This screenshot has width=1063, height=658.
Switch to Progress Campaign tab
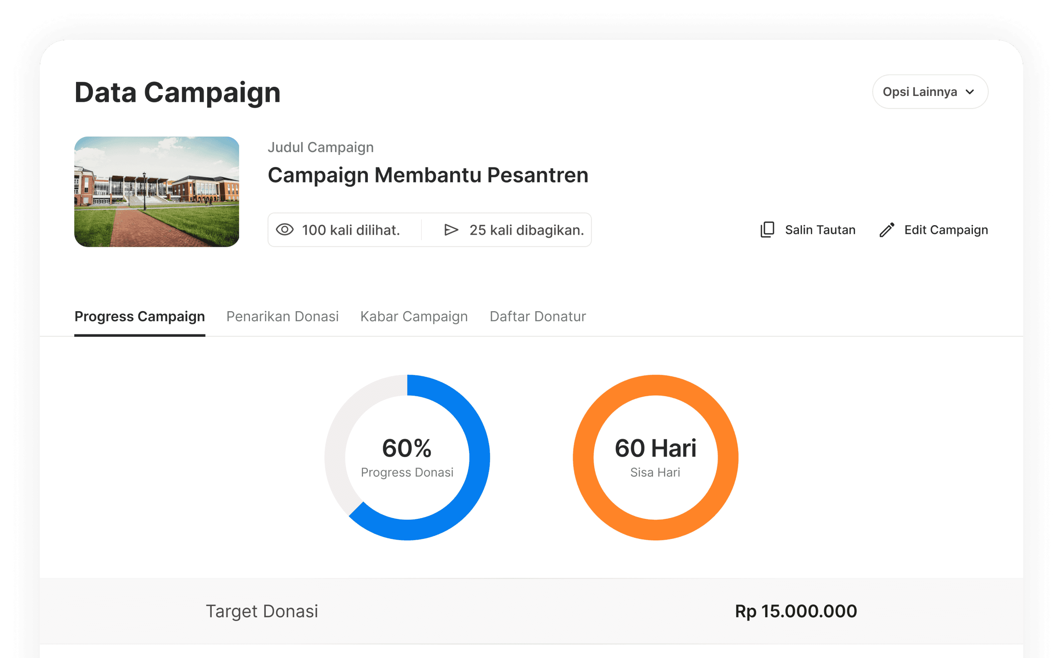click(140, 317)
